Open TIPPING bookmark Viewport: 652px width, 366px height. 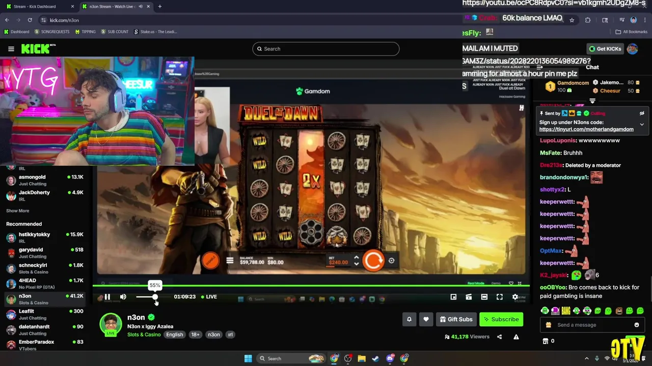click(85, 32)
